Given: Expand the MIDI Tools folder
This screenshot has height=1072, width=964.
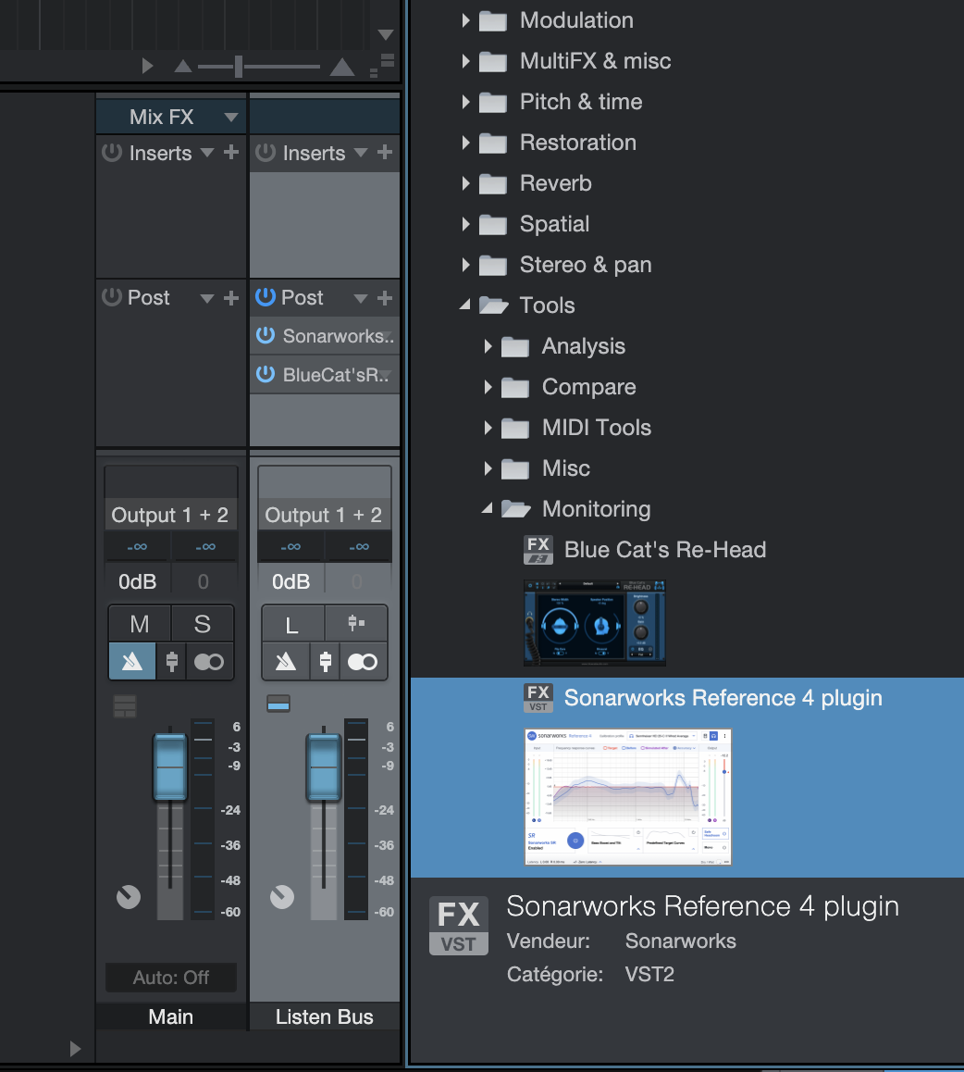Looking at the screenshot, I should point(488,428).
